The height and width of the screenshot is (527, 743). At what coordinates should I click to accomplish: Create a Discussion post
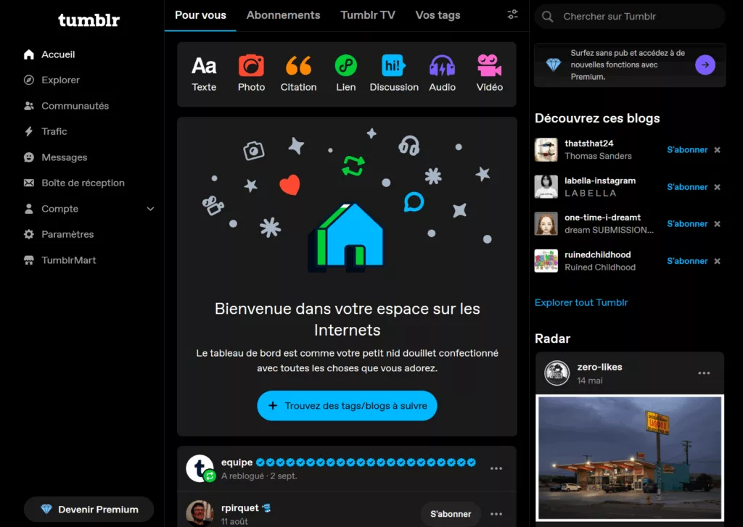[394, 74]
